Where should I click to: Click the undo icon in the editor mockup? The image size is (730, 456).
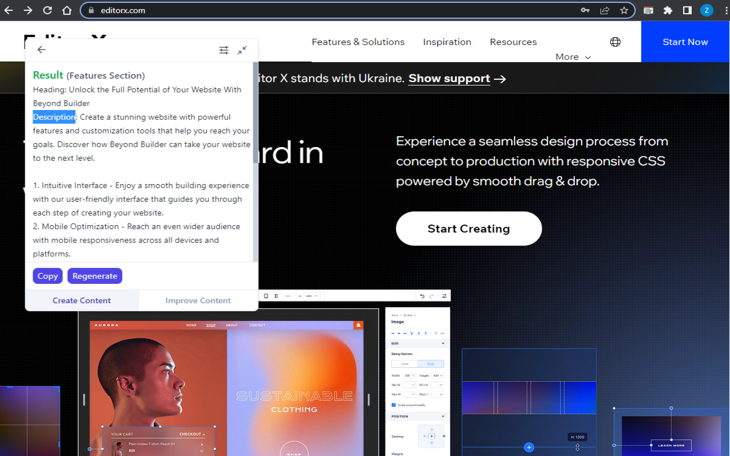(422, 295)
